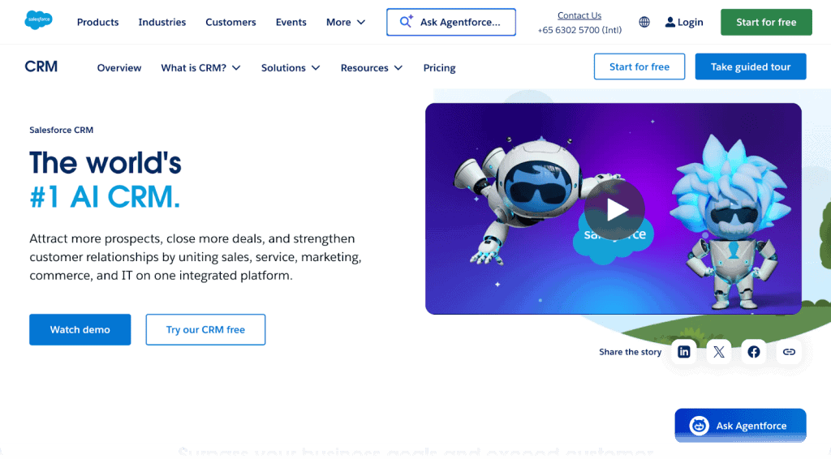The height and width of the screenshot is (459, 831).
Task: Click the +65 6302 5700 phone number
Action: tap(579, 30)
